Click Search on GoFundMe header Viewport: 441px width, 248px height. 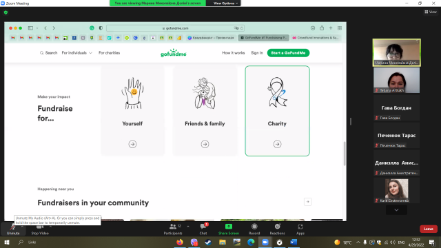point(48,53)
